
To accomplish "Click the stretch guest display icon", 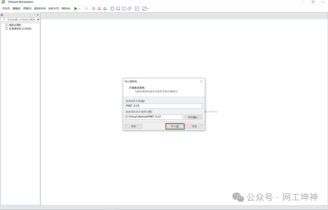I will pos(144,9).
